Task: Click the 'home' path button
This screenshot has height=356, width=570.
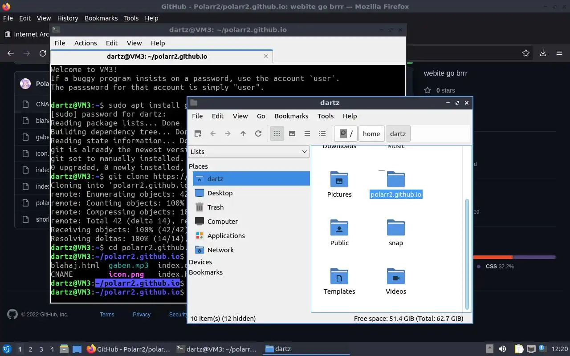Action: coord(371,133)
